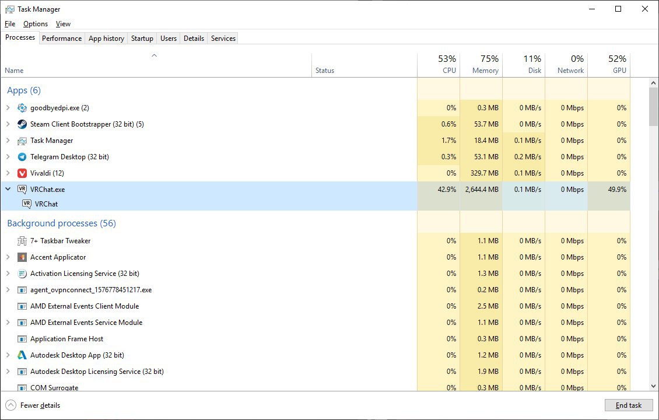Click Telegram Desktop disk value 0.2 MB/s
Image resolution: width=659 pixels, height=420 pixels.
pos(527,157)
